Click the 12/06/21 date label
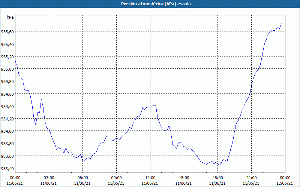The height and width of the screenshot is (187, 300). pyautogui.click(x=285, y=183)
